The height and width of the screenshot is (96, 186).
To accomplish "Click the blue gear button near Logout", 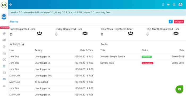I will 171,22.
